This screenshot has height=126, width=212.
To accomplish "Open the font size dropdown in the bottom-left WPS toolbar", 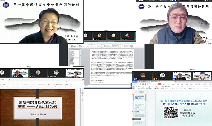I will click(x=19, y=84).
